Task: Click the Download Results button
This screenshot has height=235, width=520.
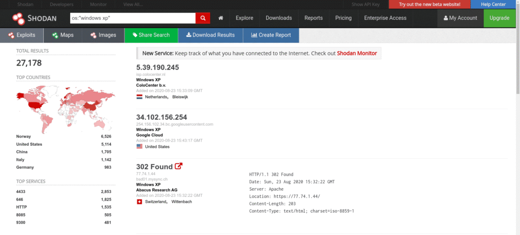Action: click(x=210, y=35)
